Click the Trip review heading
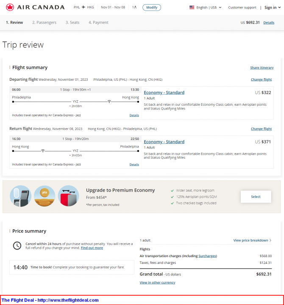The height and width of the screenshot is (305, 284). pos(23,45)
